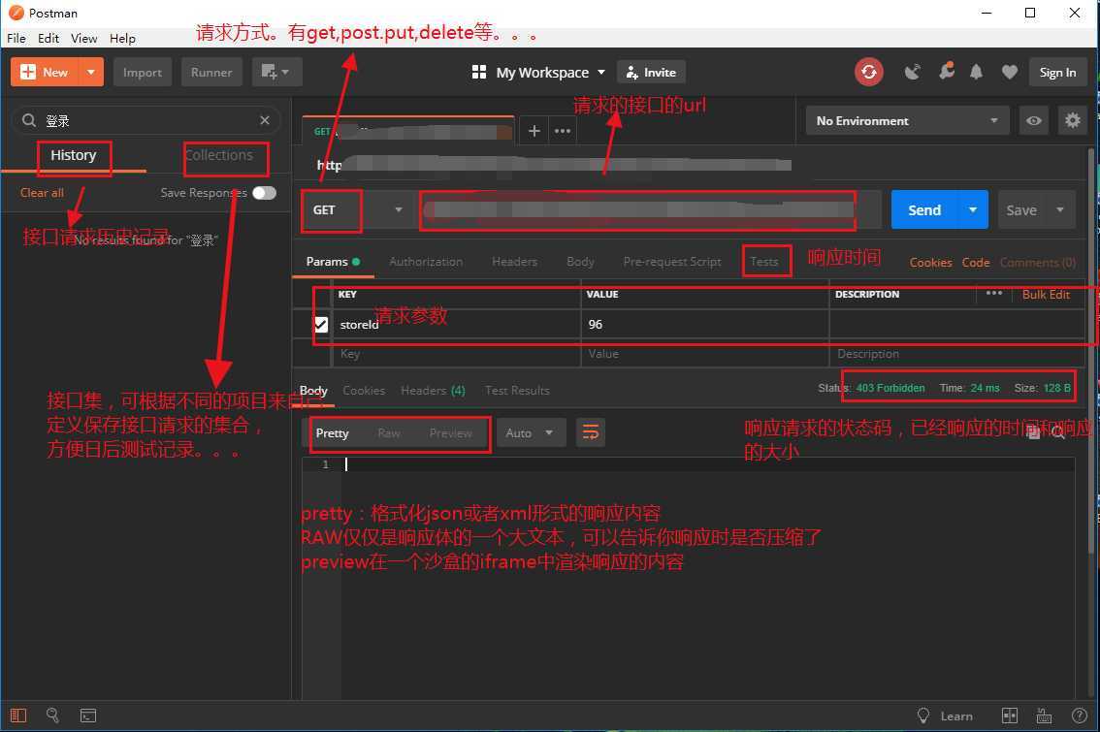Uncheck the storeId parameter checkbox
This screenshot has width=1100, height=732.
(x=321, y=325)
